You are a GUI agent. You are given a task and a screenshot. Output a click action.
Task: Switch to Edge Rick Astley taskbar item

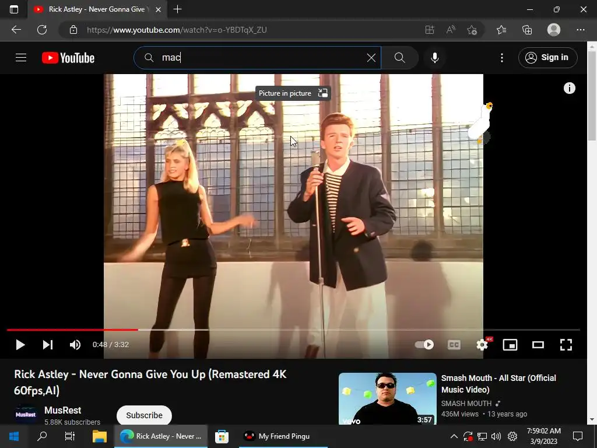[161, 436]
